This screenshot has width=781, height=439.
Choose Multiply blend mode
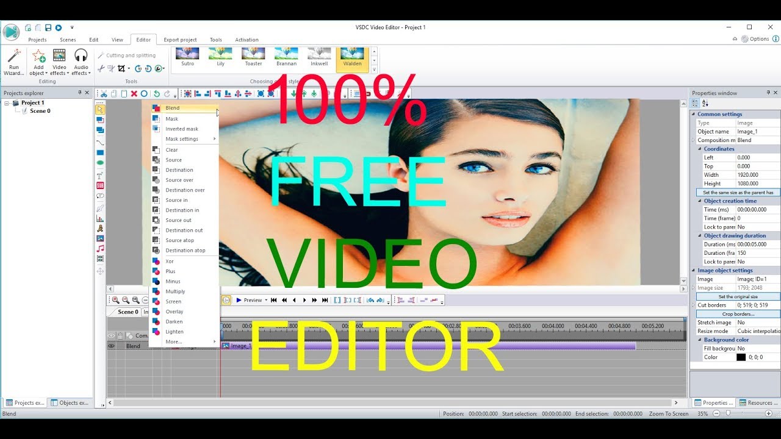click(x=185, y=291)
